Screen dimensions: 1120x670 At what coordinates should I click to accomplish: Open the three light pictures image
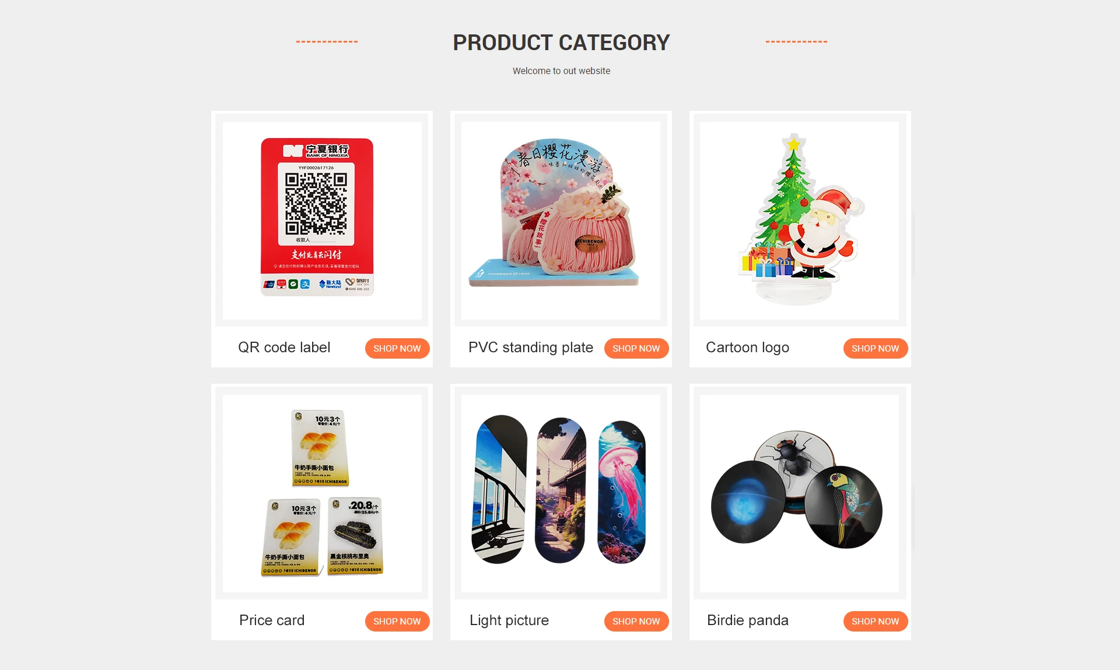[561, 493]
